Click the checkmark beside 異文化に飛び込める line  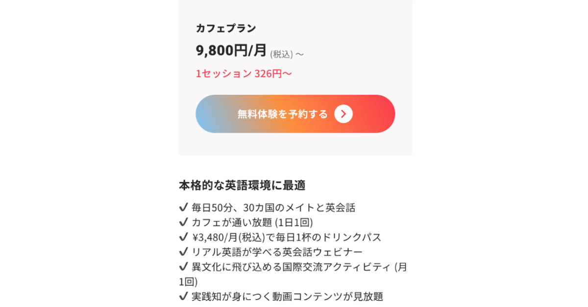tap(184, 266)
